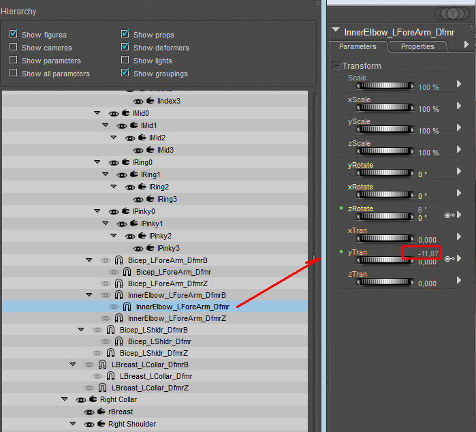The image size is (476, 432).
Task: Open the Scale parameter options arrow
Action: coord(459,84)
